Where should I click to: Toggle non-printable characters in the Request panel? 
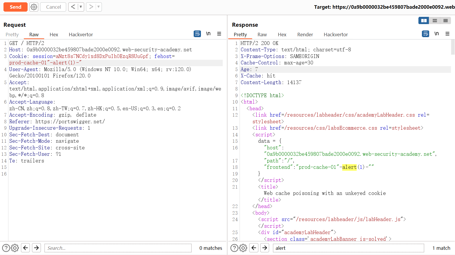pos(208,34)
